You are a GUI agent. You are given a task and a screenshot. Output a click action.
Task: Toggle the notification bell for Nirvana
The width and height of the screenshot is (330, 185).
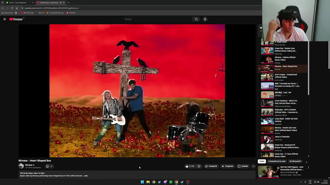[49, 166]
